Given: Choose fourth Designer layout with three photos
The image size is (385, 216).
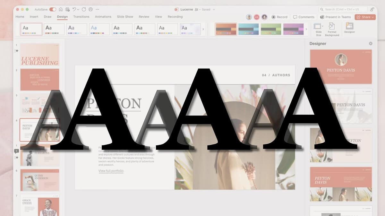Looking at the screenshot, I should 341,184.
